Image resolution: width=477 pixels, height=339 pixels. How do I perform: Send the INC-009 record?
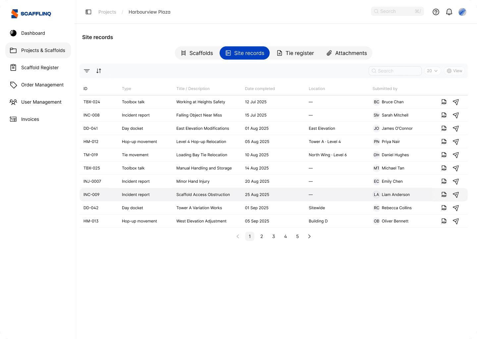[456, 195]
